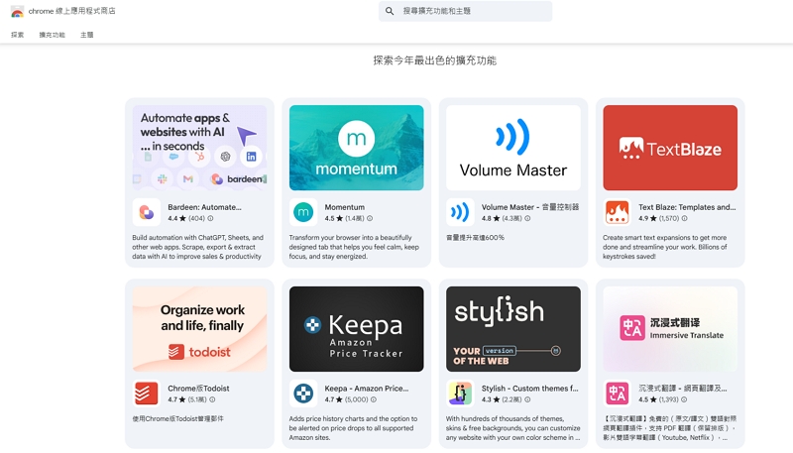Open the Volume Master - 音量控制器 title

[x=530, y=207]
